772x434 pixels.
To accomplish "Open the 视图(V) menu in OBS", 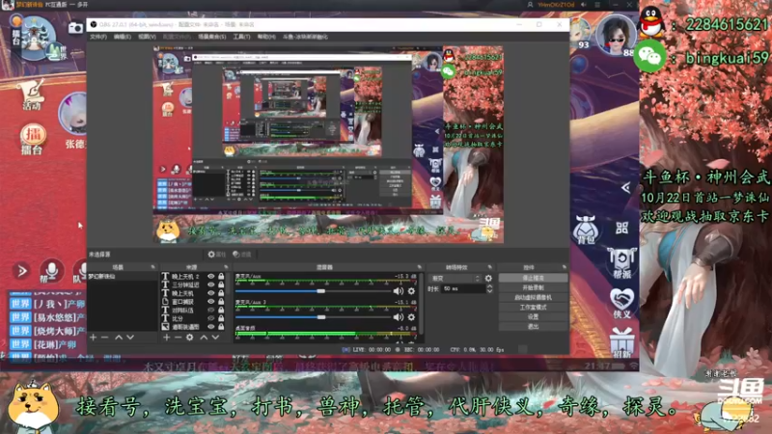I will tap(147, 37).
